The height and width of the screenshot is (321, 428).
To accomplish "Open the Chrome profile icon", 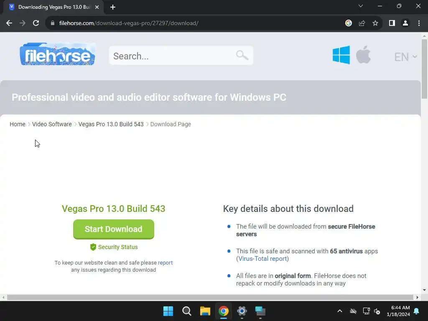I will point(405,23).
